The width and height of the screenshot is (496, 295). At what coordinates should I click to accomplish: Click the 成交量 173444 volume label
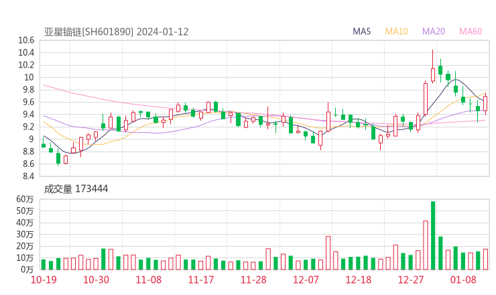click(76, 189)
